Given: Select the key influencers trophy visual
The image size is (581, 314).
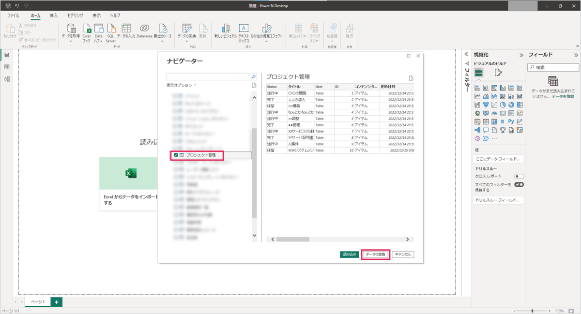Looking at the screenshot, I should pos(503,130).
